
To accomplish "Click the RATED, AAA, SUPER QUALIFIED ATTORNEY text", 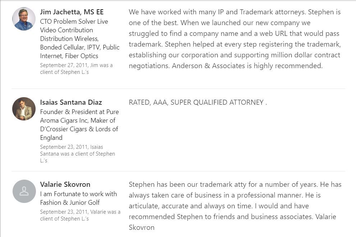I will [x=198, y=102].
